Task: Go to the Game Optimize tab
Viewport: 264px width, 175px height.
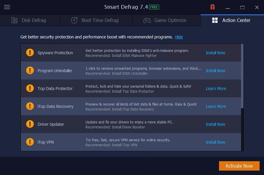Action: click(166, 20)
